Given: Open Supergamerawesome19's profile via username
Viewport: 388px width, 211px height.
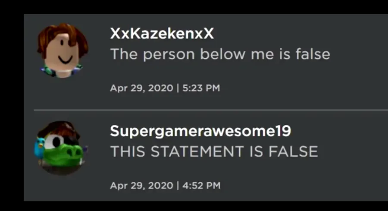Looking at the screenshot, I should (x=200, y=131).
